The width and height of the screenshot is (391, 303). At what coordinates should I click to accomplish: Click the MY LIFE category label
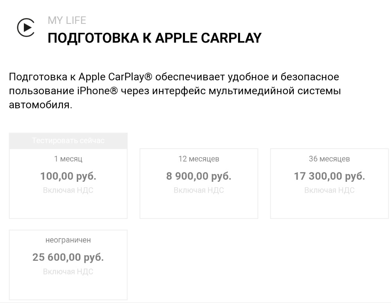(x=67, y=20)
